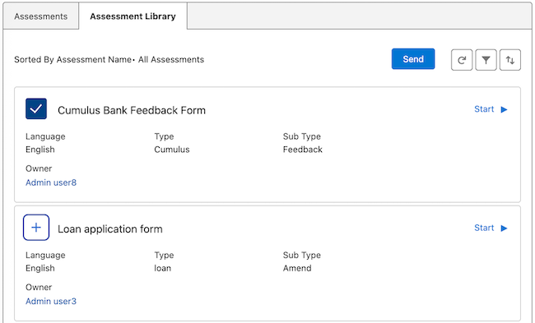Click the refresh icon button
This screenshot has height=323, width=535.
462,60
